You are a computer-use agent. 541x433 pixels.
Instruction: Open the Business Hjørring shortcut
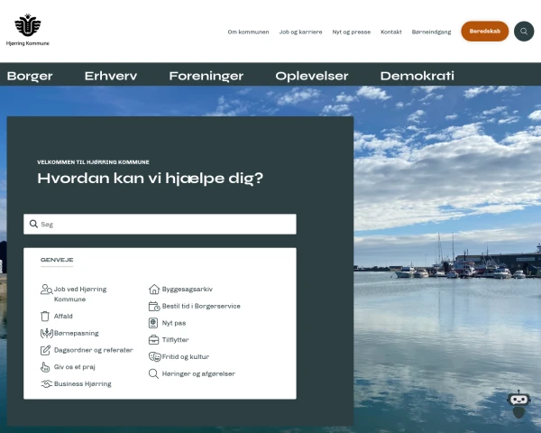pos(82,384)
